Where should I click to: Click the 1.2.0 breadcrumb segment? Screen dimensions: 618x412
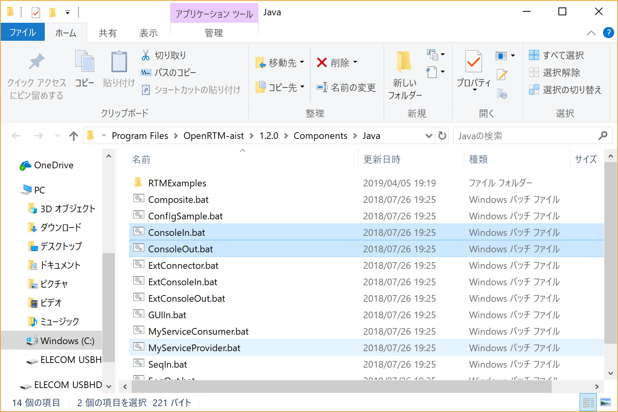point(269,136)
